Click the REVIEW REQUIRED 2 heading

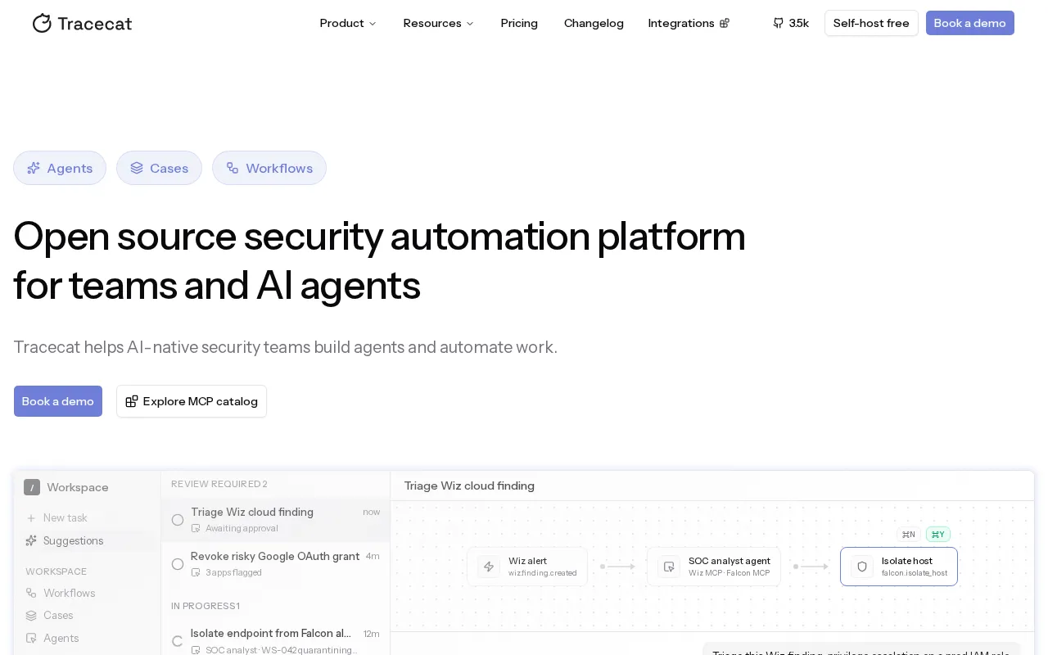coord(219,484)
